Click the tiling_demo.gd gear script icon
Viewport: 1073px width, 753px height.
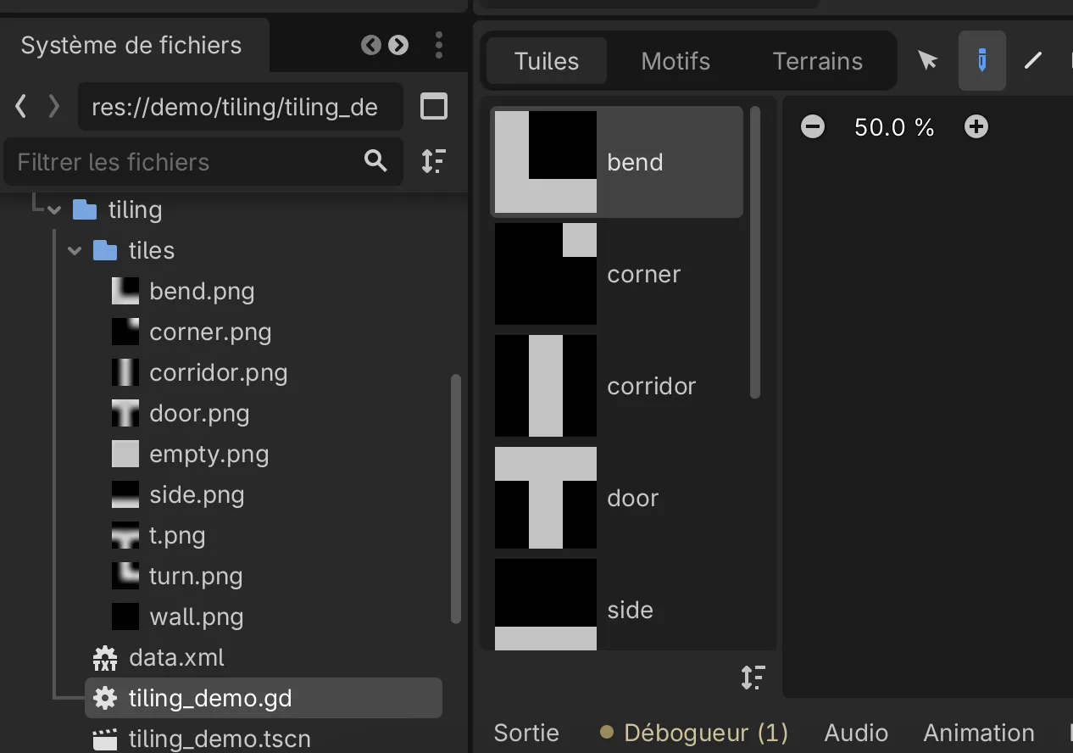105,698
